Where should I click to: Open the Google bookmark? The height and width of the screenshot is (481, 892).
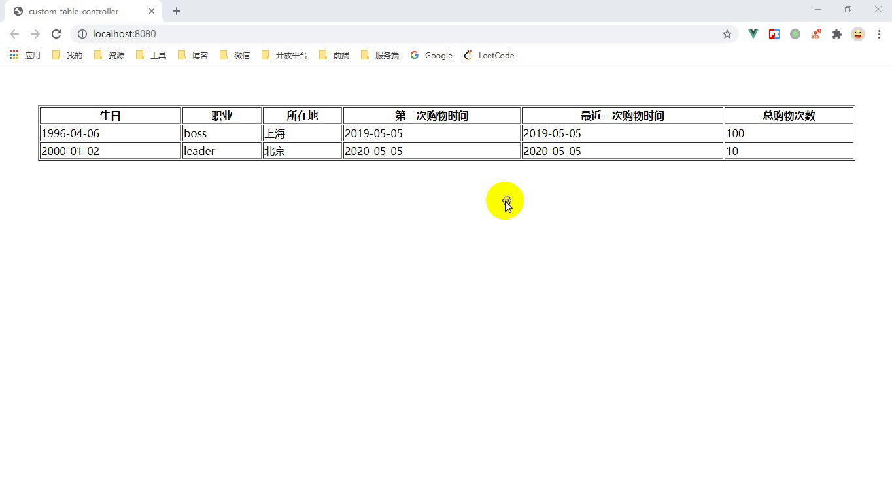point(432,56)
